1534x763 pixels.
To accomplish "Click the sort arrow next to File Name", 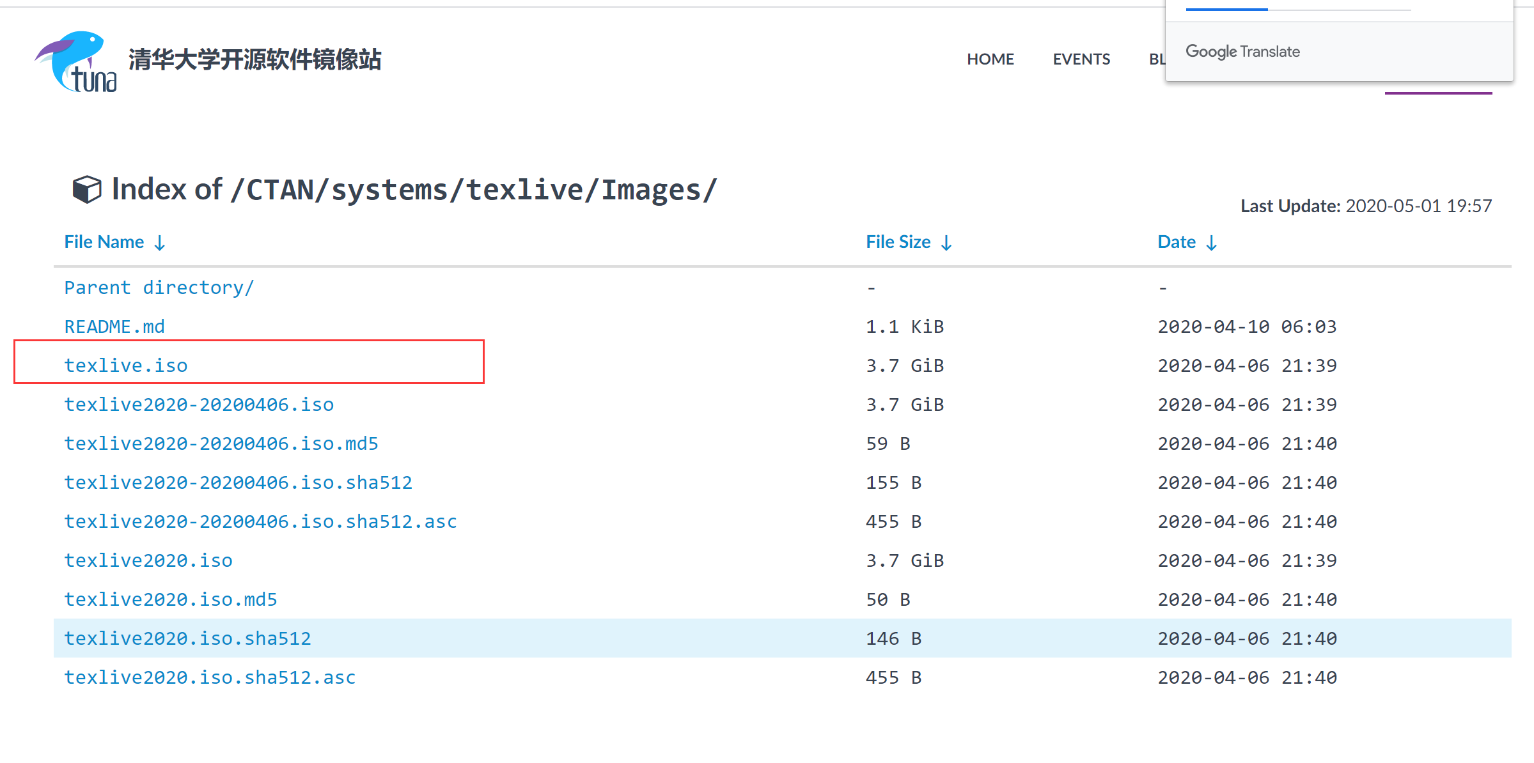I will [160, 243].
